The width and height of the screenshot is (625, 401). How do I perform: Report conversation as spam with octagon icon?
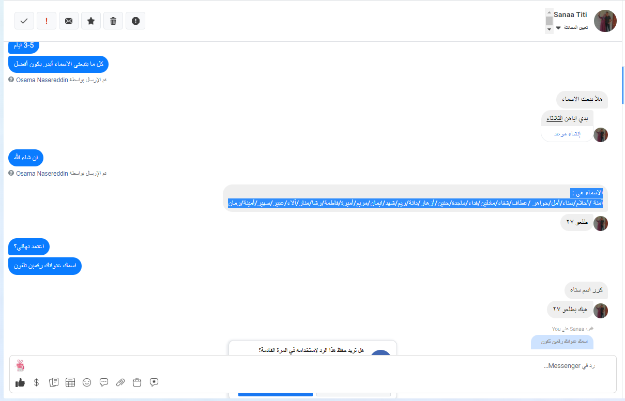[135, 21]
